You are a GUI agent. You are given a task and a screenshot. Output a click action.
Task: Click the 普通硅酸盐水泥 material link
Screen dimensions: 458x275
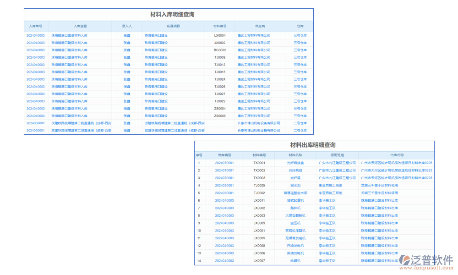pyautogui.click(x=295, y=193)
